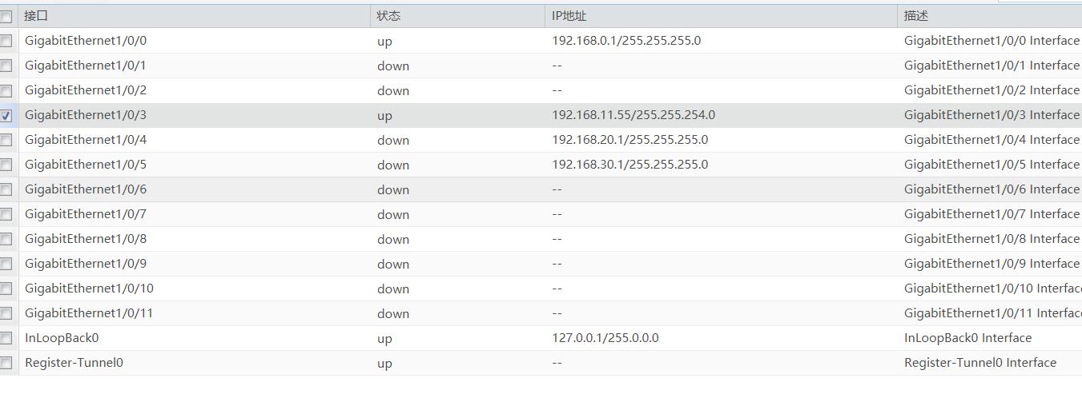Click the 127.0.0.1/255.0.0.0 address cell
Viewport: 1082px width, 394px height.
(605, 338)
